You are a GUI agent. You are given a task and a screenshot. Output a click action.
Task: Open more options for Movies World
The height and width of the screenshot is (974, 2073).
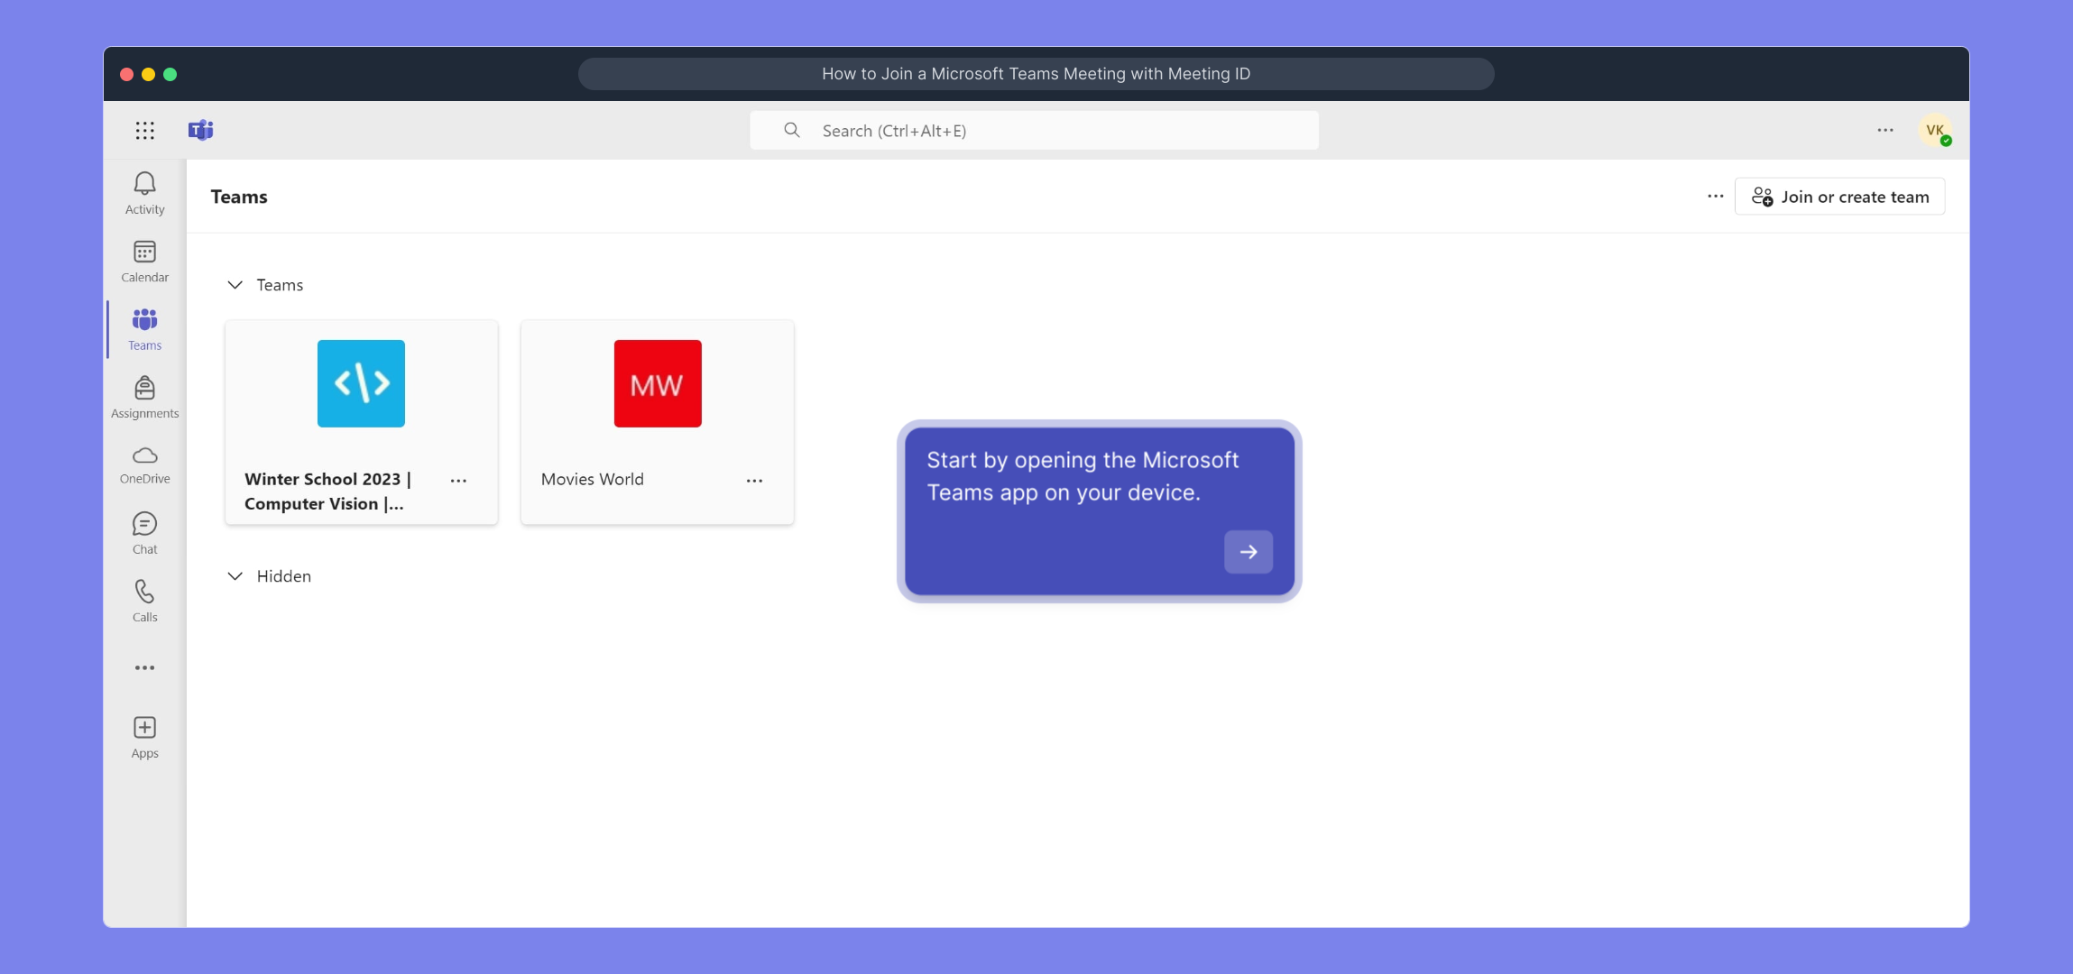pyautogui.click(x=754, y=481)
